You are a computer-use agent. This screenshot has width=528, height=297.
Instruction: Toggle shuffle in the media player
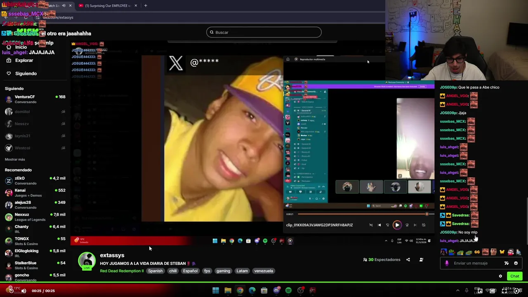[371, 225]
